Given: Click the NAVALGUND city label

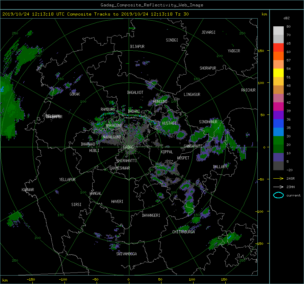Looking at the screenshot, I should point(112,137).
